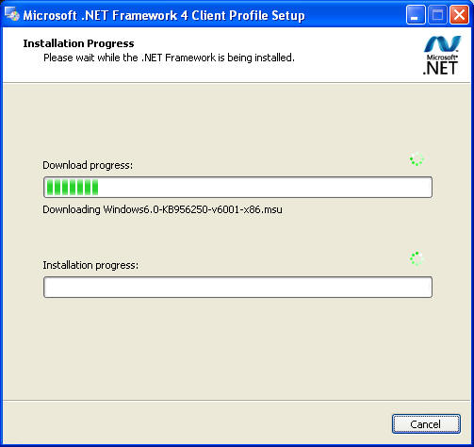Click the download progress spinner icon
Viewport: 474px width, 447px height.
click(417, 159)
